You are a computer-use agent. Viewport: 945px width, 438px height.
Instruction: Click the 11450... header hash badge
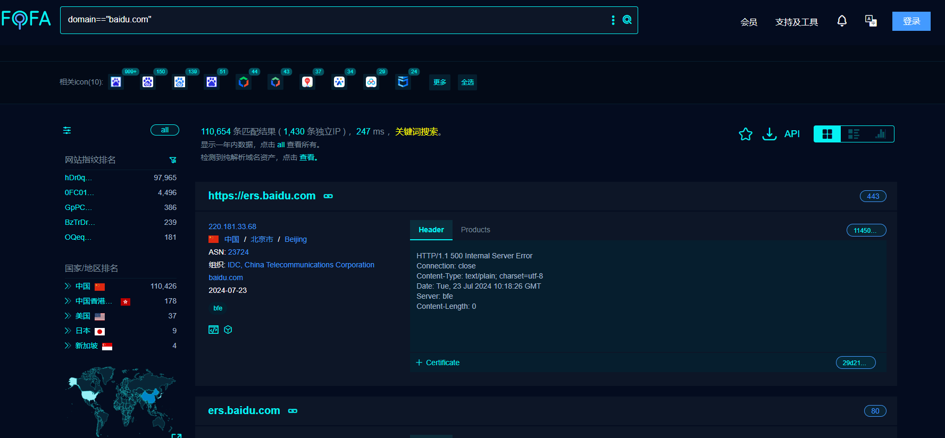tap(866, 230)
